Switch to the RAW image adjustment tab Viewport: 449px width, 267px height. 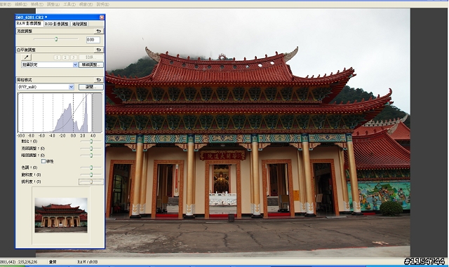[x=29, y=24]
